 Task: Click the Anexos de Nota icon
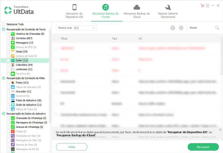pos(13,56)
